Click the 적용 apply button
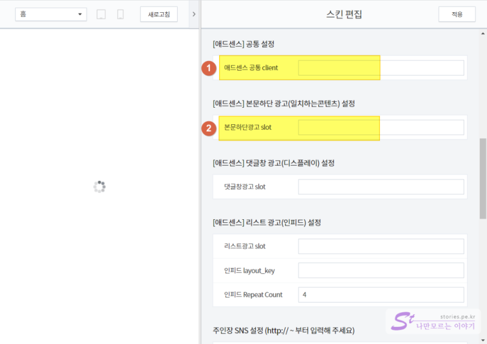Viewport: 487px width, 344px height. pos(457,14)
